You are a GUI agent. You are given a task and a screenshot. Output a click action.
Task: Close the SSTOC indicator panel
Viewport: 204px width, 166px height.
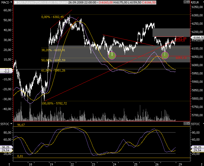click(188, 123)
